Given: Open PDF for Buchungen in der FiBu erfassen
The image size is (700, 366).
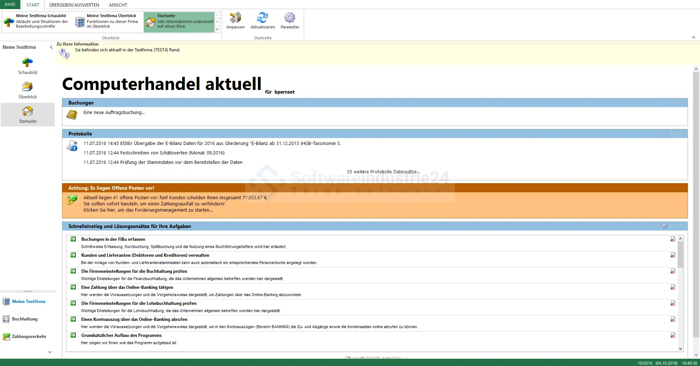Looking at the screenshot, I should coord(673,239).
